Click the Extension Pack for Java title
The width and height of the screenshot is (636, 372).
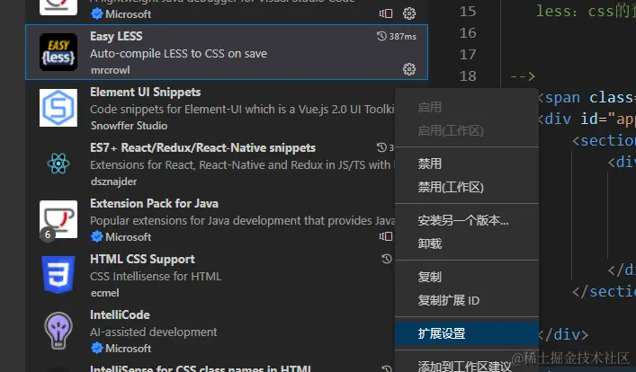pyautogui.click(x=154, y=203)
